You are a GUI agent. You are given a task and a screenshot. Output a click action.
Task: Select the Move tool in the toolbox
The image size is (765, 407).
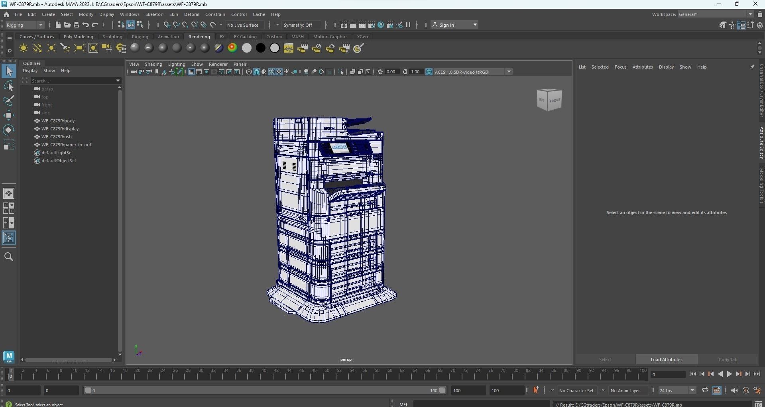pos(9,116)
